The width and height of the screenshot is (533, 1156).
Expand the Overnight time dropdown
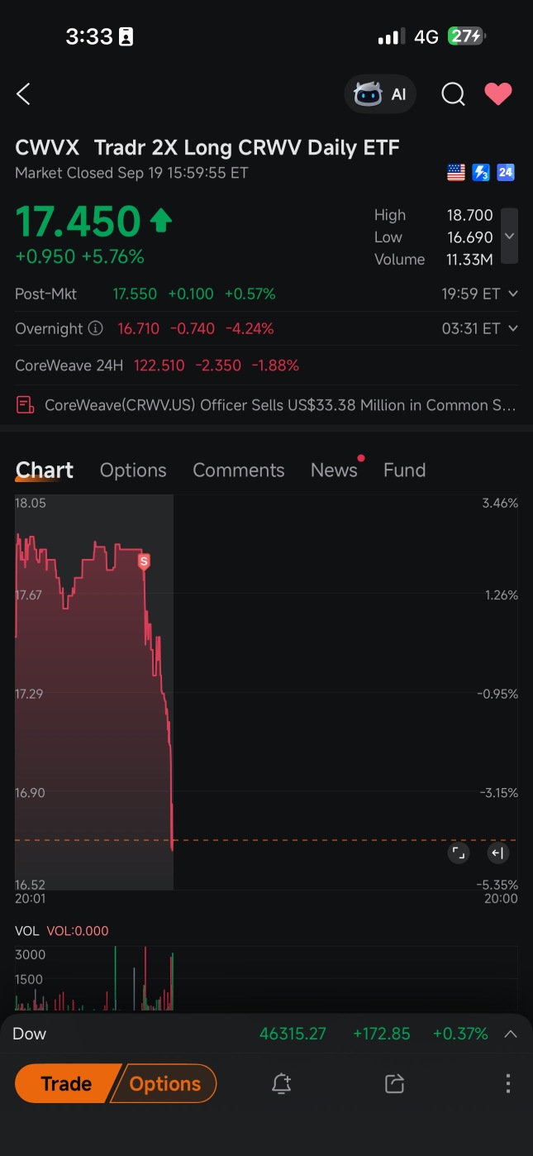click(x=513, y=328)
